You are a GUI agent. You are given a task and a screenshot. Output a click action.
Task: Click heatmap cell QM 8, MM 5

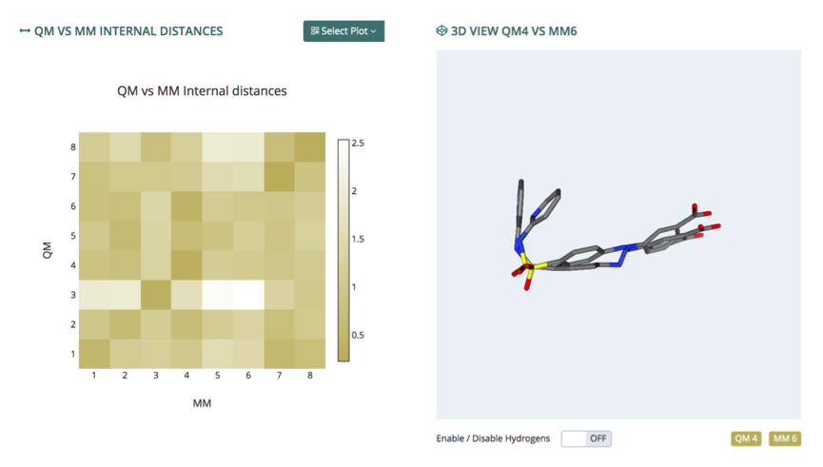[x=217, y=146]
